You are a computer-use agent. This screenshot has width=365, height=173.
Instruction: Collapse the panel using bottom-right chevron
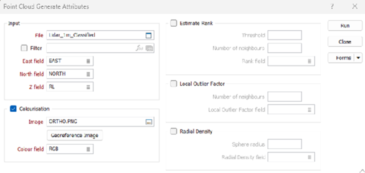361,169
